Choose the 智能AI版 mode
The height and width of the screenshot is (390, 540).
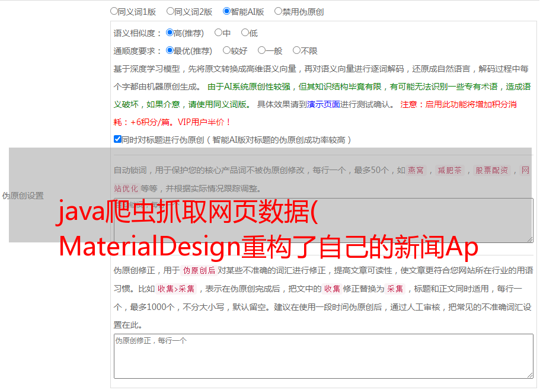pos(226,11)
